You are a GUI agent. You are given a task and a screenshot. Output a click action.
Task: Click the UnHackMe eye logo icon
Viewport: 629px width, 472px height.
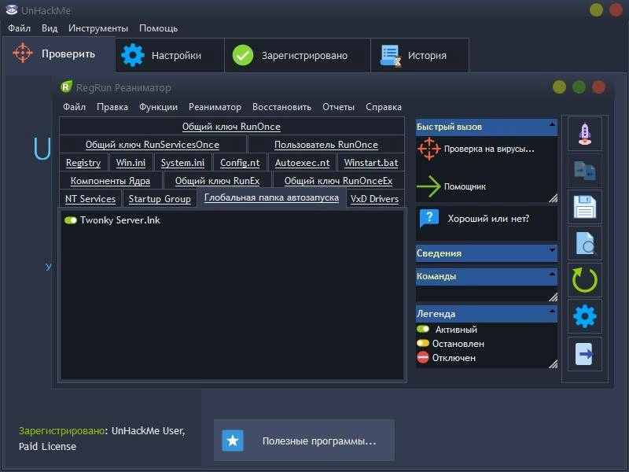12,9
